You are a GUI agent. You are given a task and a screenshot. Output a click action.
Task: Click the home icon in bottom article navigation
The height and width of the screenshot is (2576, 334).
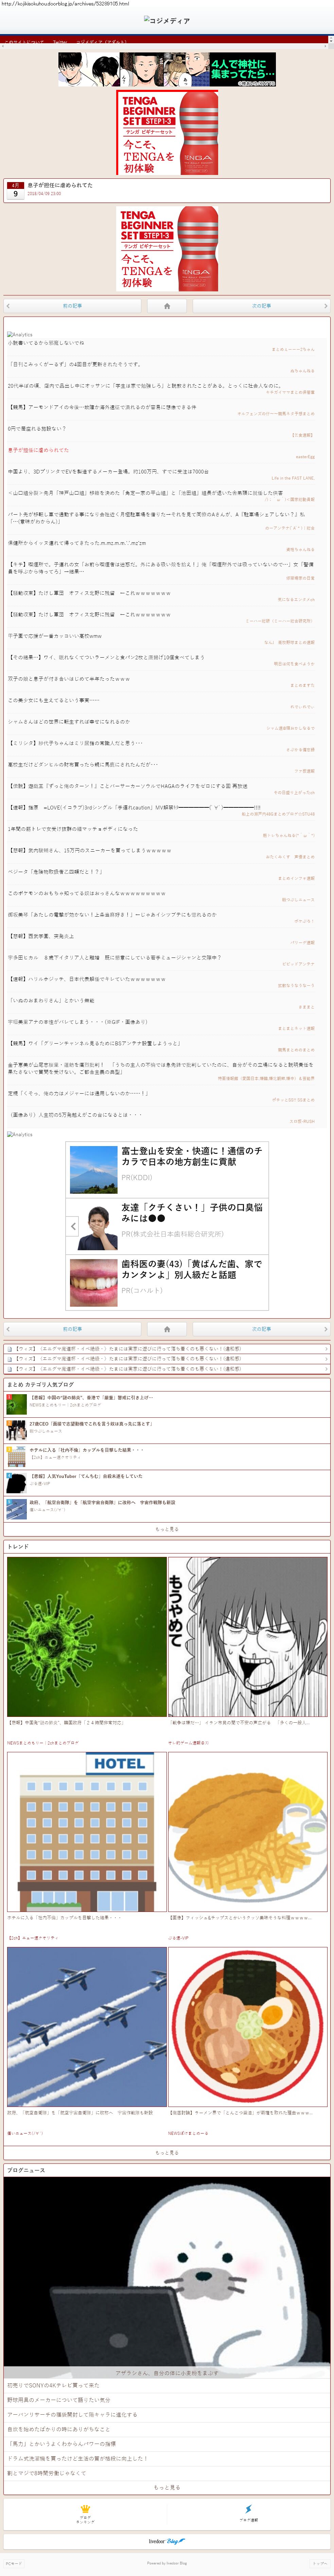coord(166,1329)
